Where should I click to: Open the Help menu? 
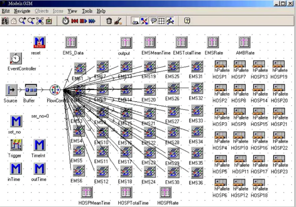(101, 11)
